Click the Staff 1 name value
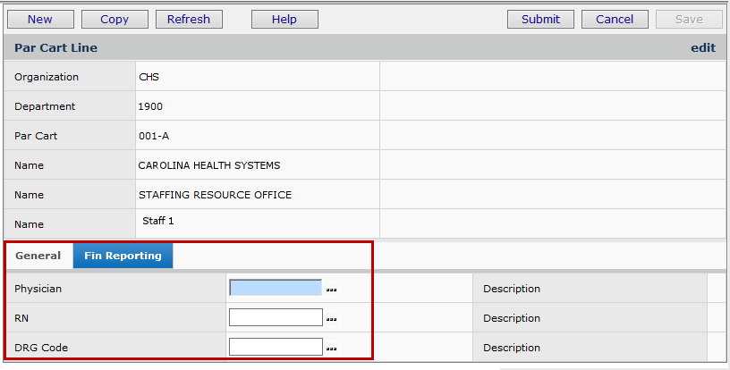Screen dimensions: 730x370 [x=158, y=220]
